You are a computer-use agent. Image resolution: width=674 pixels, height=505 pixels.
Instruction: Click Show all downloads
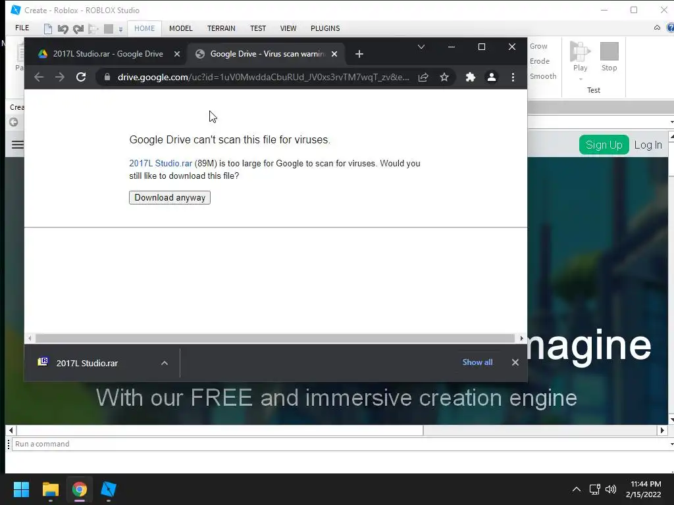pos(478,362)
